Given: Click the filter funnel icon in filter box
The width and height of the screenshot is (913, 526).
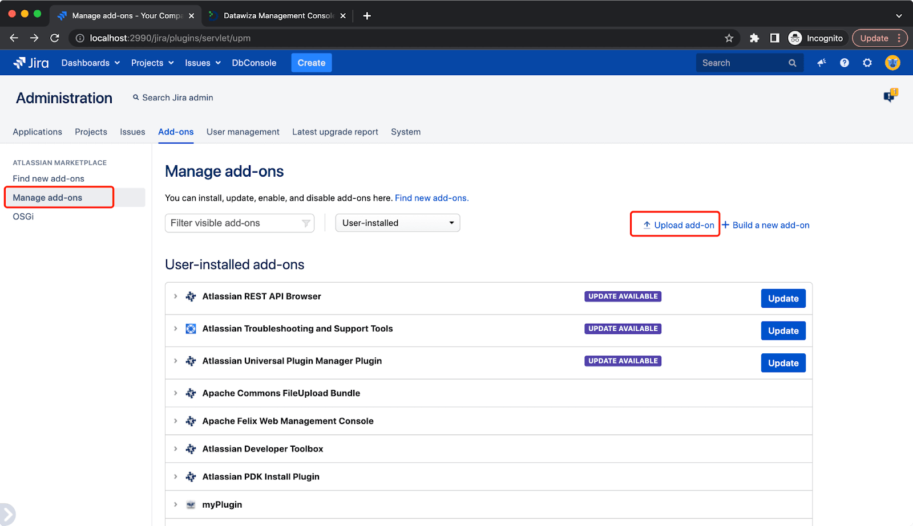Looking at the screenshot, I should click(306, 223).
